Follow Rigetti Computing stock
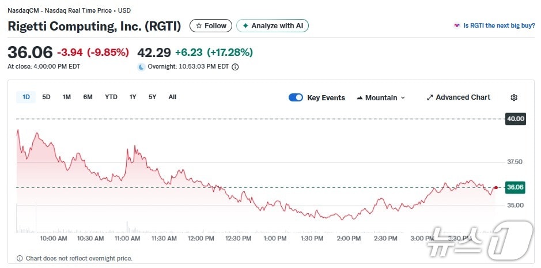This screenshot has height=268, width=541. [x=211, y=26]
